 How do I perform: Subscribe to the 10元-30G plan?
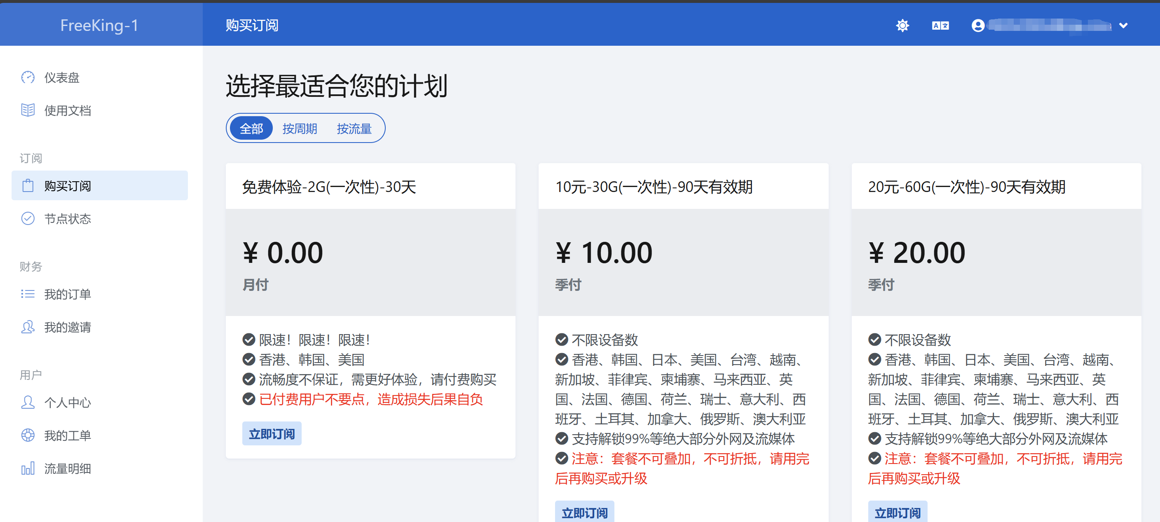click(x=584, y=512)
